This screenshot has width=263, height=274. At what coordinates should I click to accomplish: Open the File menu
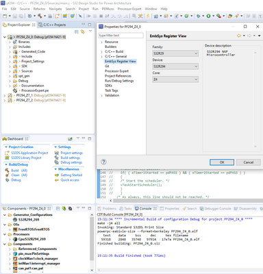4,9
